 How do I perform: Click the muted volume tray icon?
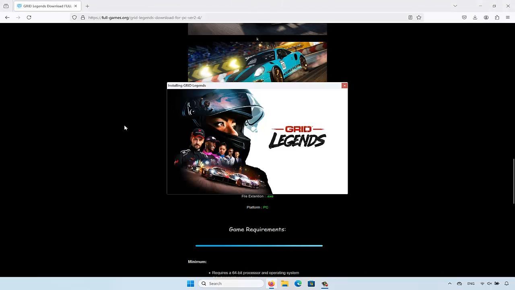[x=490, y=284]
